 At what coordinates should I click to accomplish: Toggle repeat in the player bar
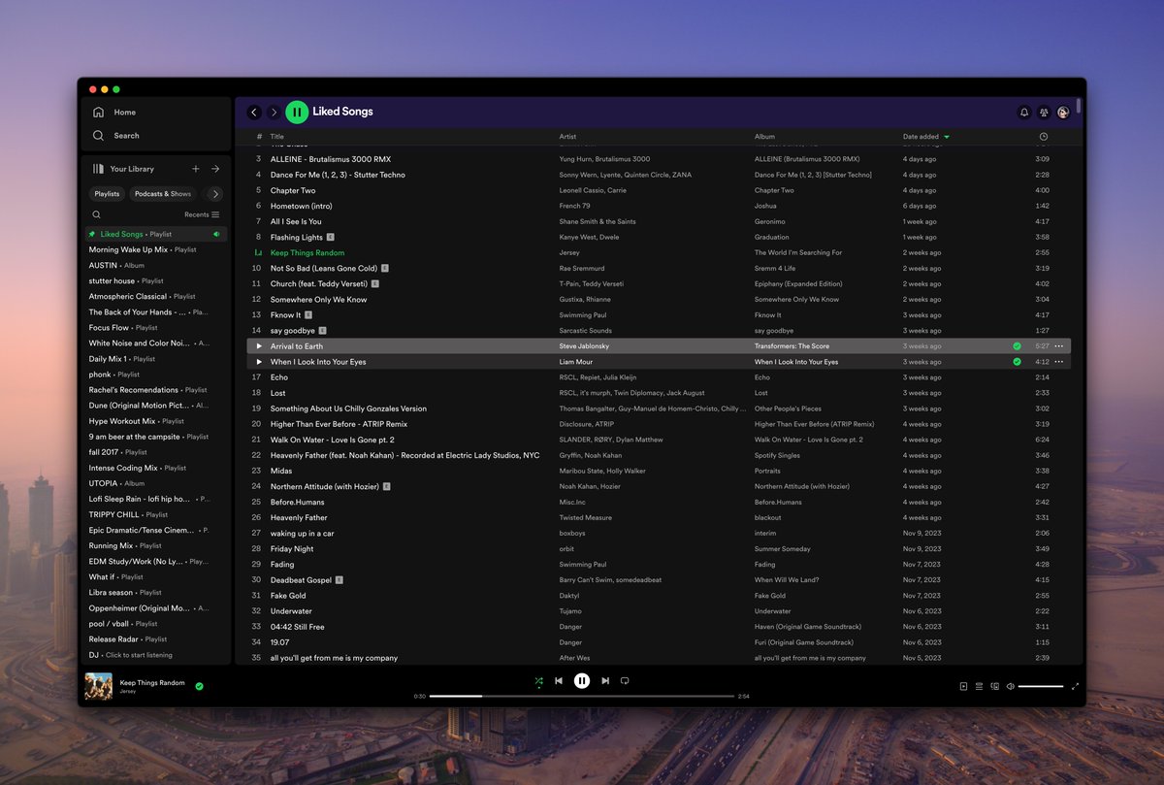click(x=625, y=681)
